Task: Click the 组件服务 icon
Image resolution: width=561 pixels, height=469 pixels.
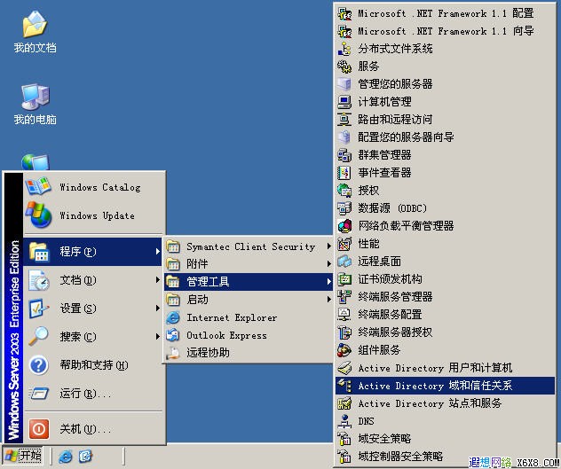Action: pos(344,349)
